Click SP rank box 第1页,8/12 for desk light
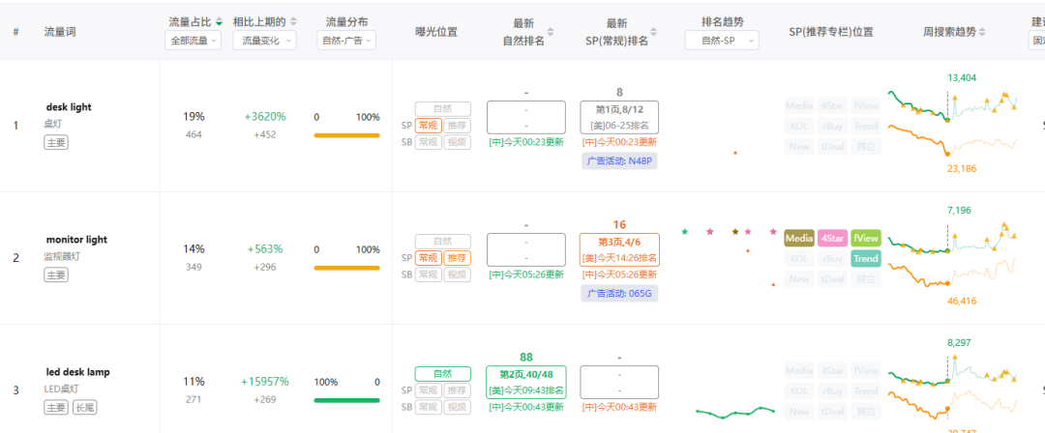This screenshot has width=1045, height=433. (619, 117)
